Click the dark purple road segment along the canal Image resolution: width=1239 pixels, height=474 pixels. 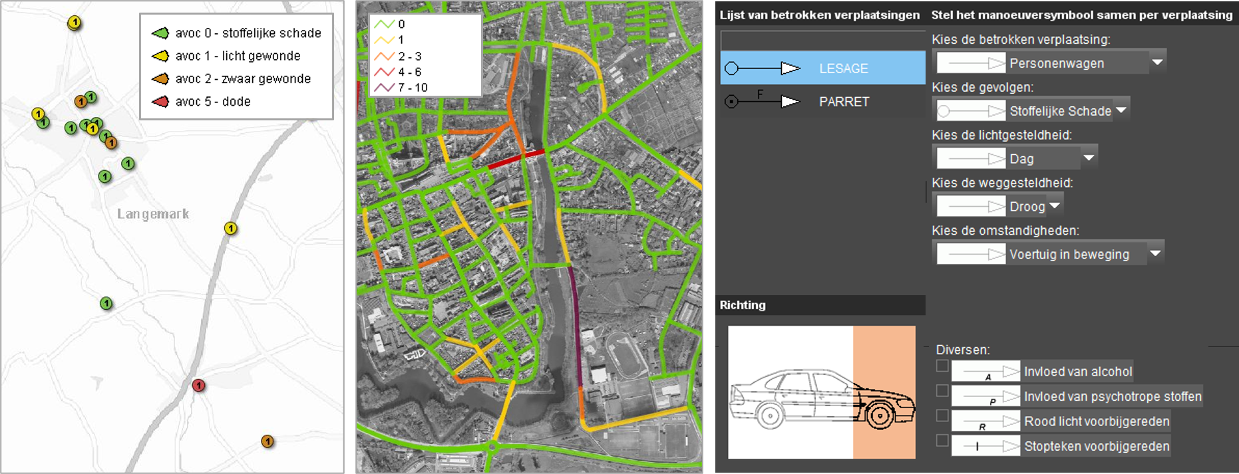(x=576, y=326)
